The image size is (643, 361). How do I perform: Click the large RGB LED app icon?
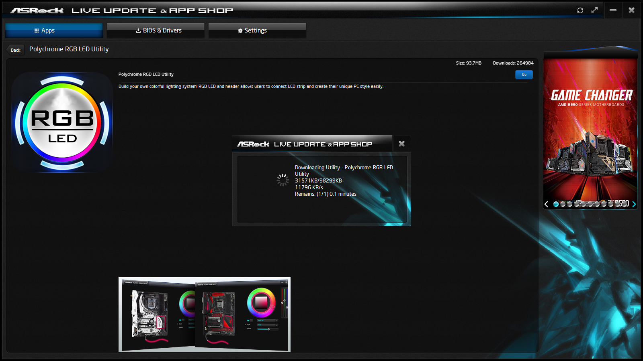tap(62, 122)
